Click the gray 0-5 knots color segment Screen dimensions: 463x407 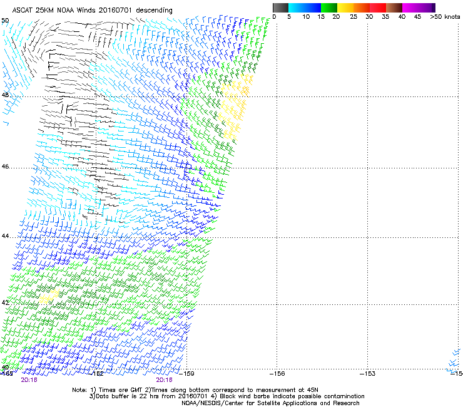(x=280, y=8)
